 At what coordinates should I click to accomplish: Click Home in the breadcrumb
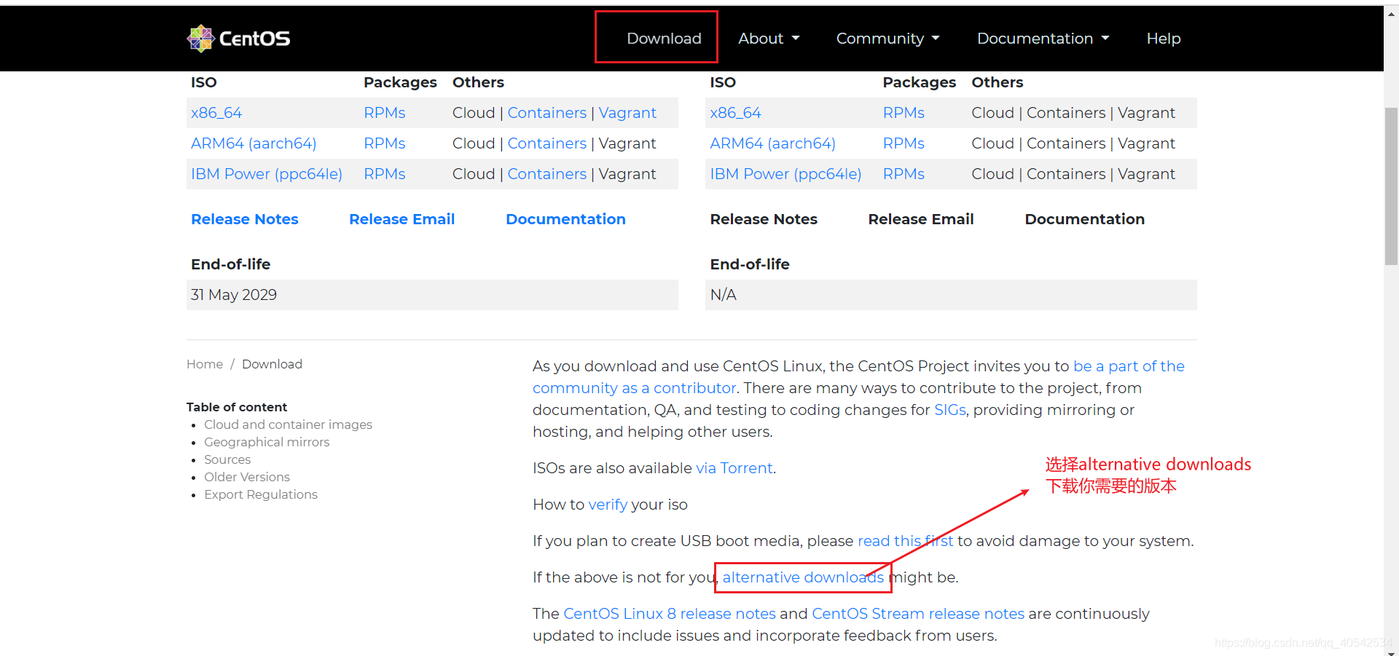coord(205,364)
